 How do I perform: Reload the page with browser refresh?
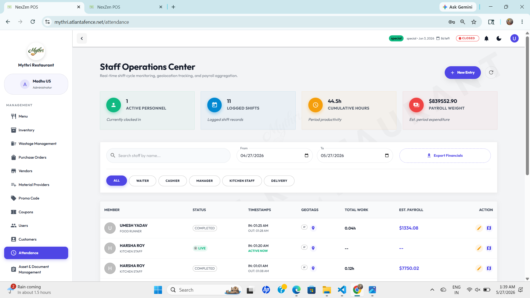point(33,22)
